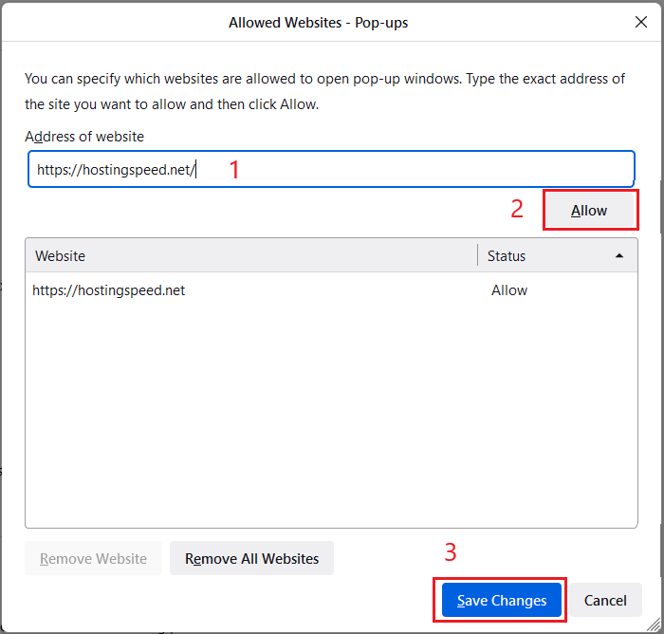The image size is (664, 634).
Task: Click empty area of the websites list
Action: [330, 418]
